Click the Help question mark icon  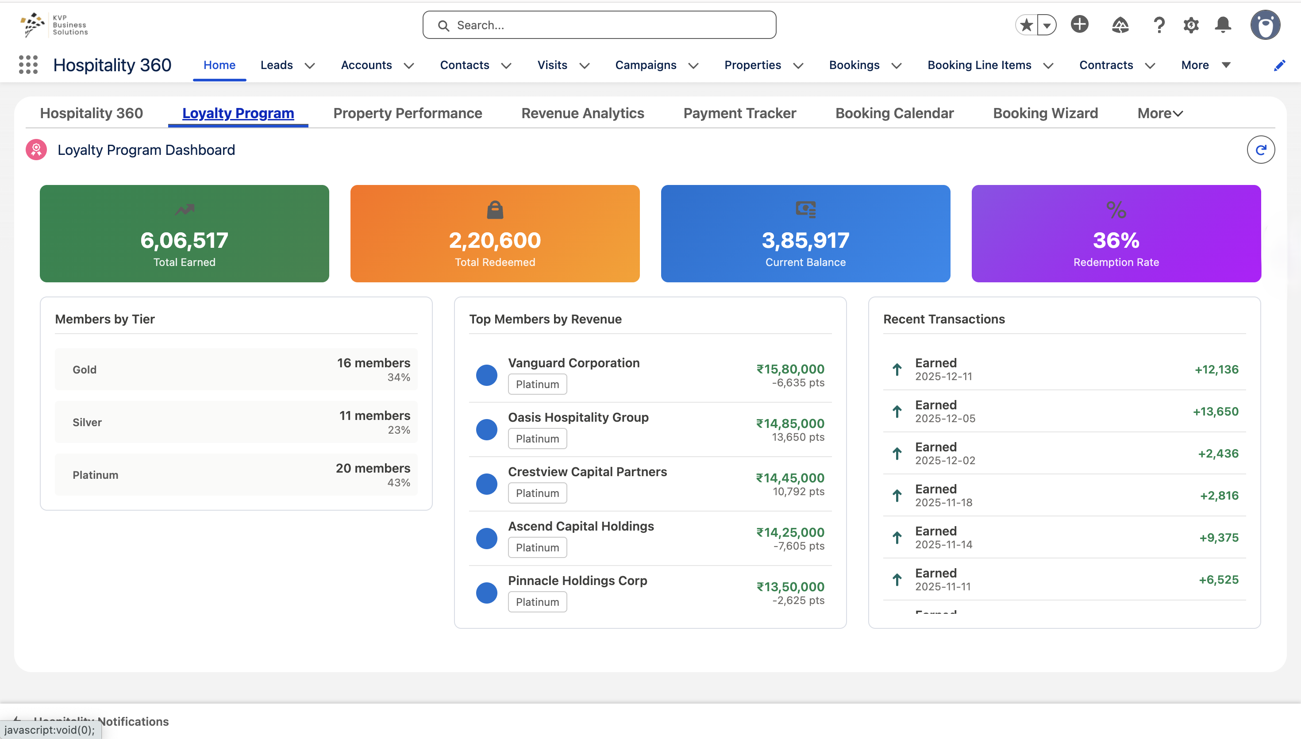(x=1159, y=25)
